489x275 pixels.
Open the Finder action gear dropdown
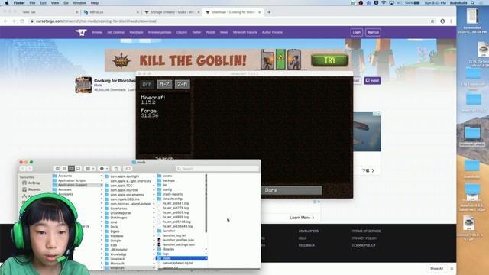coord(104,168)
